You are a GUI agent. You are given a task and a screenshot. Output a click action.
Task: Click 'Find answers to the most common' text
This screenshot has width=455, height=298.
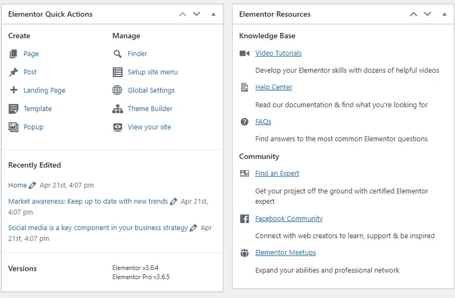[342, 139]
